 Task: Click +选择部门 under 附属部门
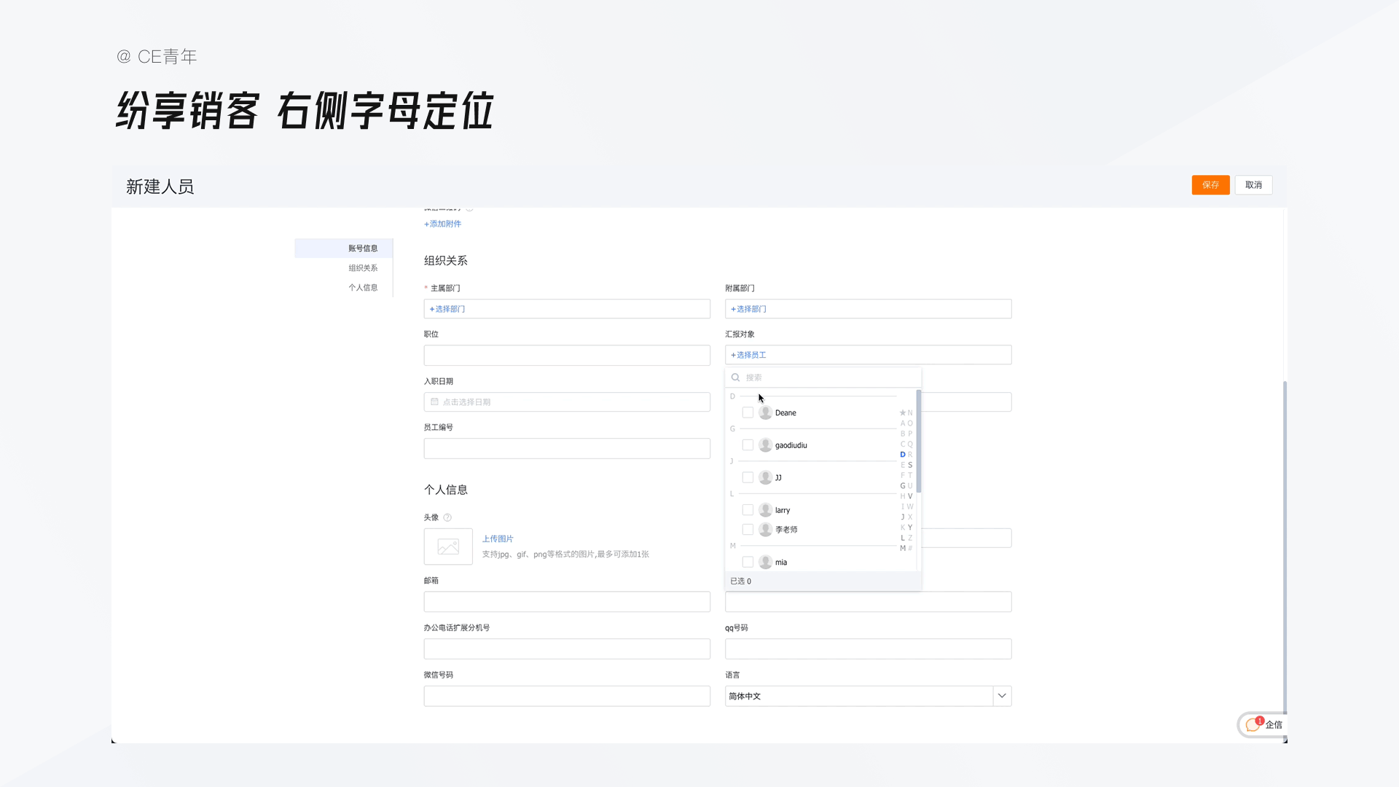click(748, 309)
